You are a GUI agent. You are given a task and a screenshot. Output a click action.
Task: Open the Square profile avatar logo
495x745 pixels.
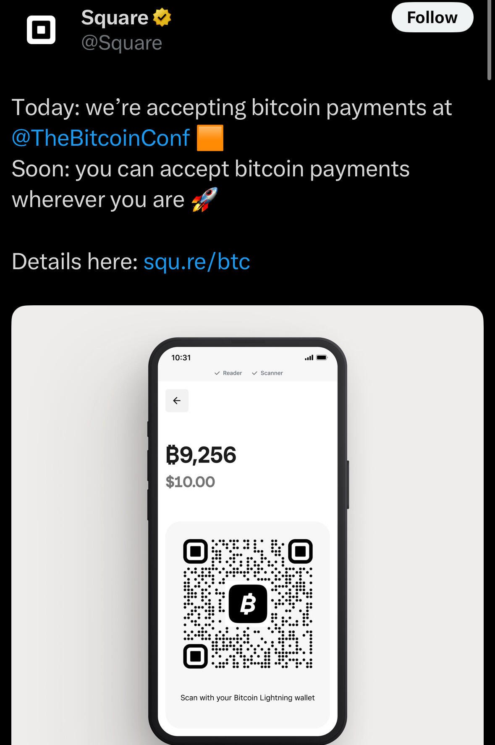tap(41, 30)
